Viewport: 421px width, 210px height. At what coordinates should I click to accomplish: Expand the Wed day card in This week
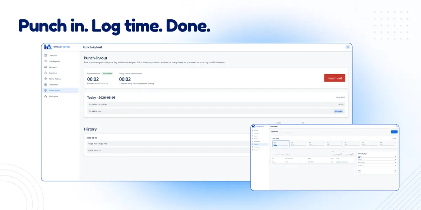pos(316,144)
